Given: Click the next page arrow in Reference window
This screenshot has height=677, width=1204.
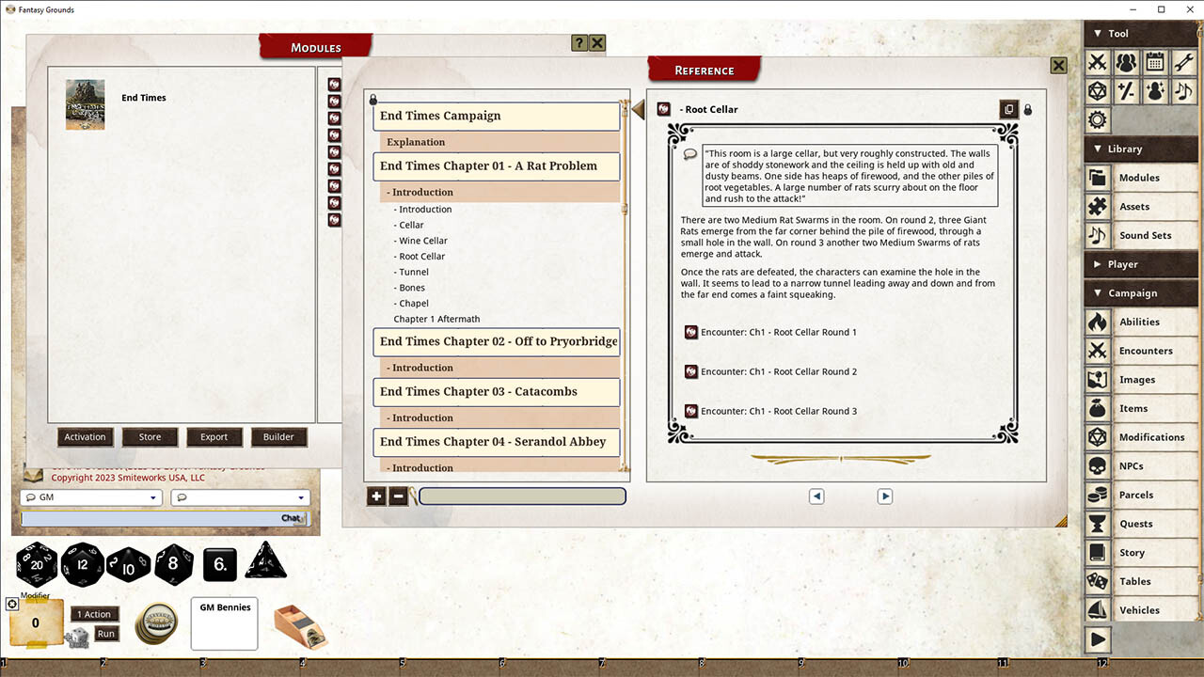Looking at the screenshot, I should pos(884,496).
